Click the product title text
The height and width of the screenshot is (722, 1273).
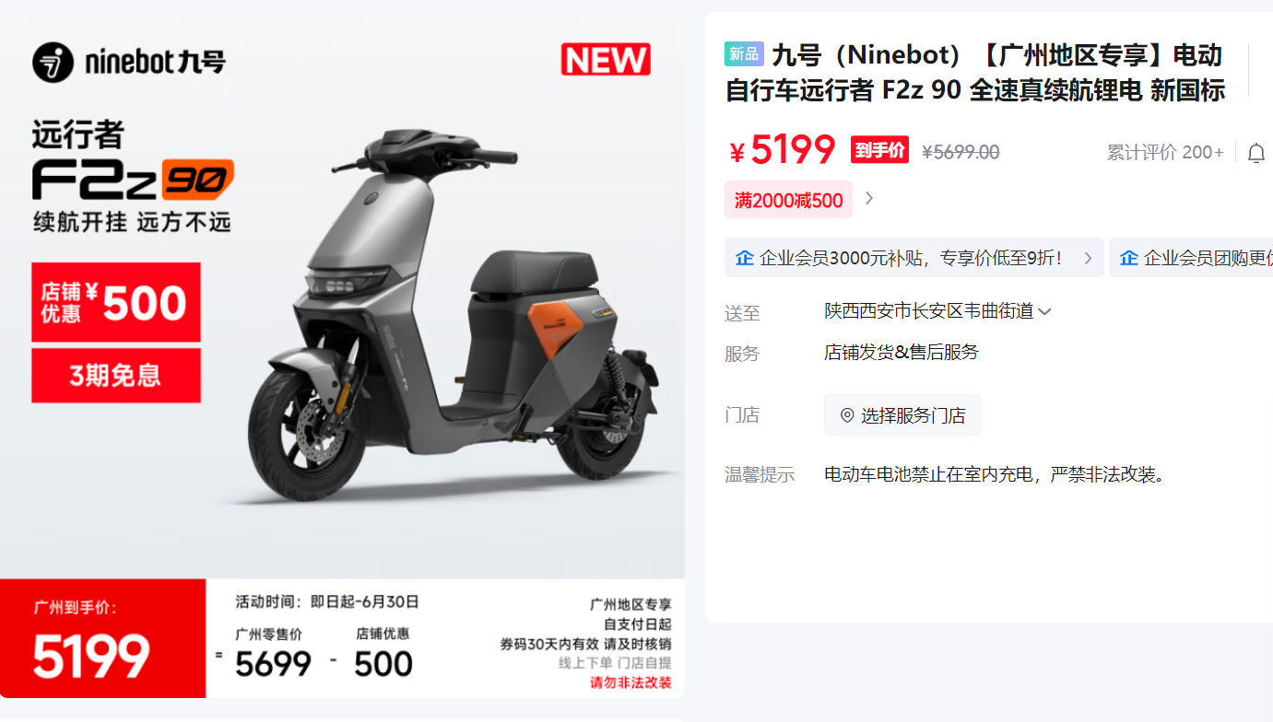pyautogui.click(x=974, y=73)
